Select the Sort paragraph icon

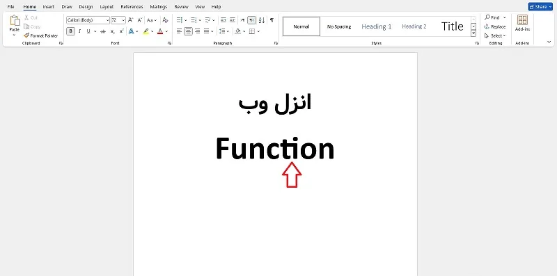pyautogui.click(x=262, y=20)
